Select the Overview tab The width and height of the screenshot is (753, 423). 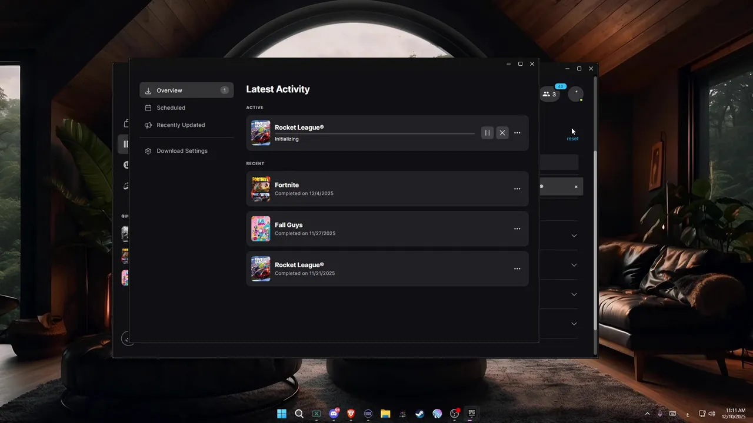tap(186, 90)
